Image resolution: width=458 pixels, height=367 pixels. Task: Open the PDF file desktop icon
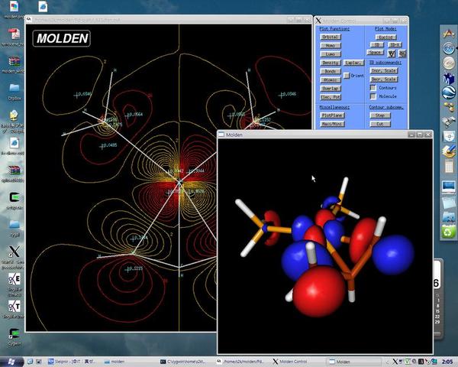14,34
